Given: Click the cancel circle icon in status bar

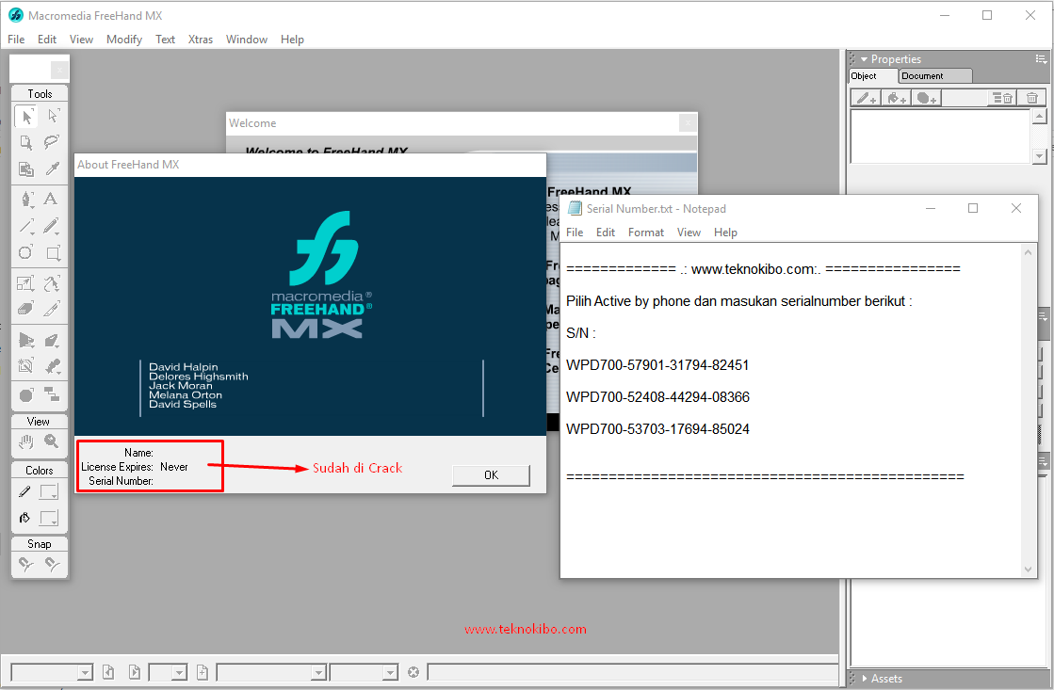Looking at the screenshot, I should [x=413, y=672].
